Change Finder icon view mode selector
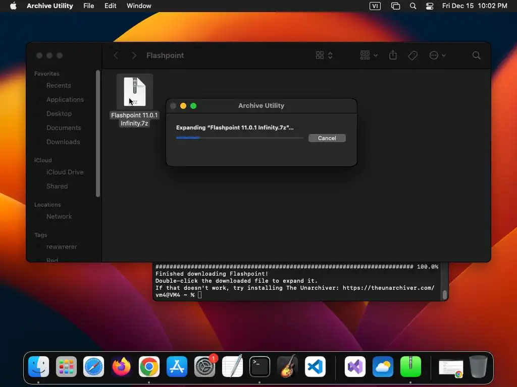 pos(324,55)
